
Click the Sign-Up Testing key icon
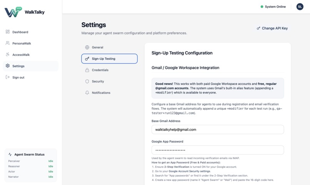click(87, 59)
